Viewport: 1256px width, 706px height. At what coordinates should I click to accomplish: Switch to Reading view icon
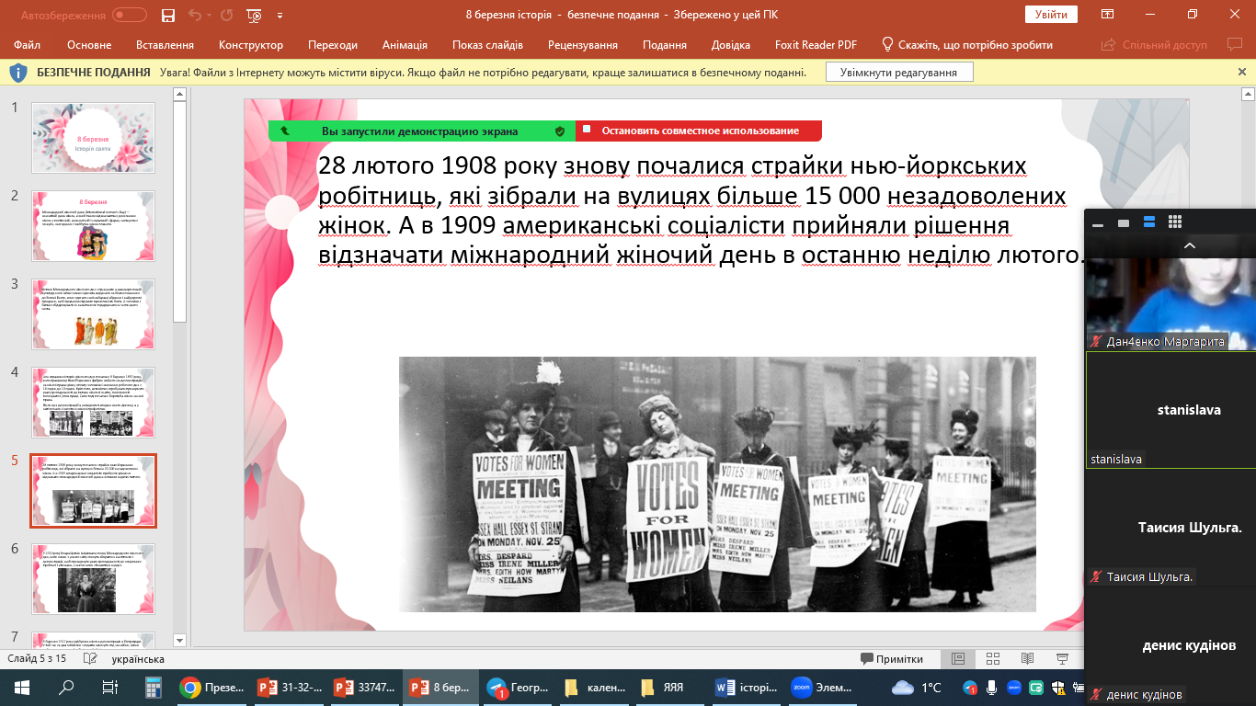click(1028, 659)
